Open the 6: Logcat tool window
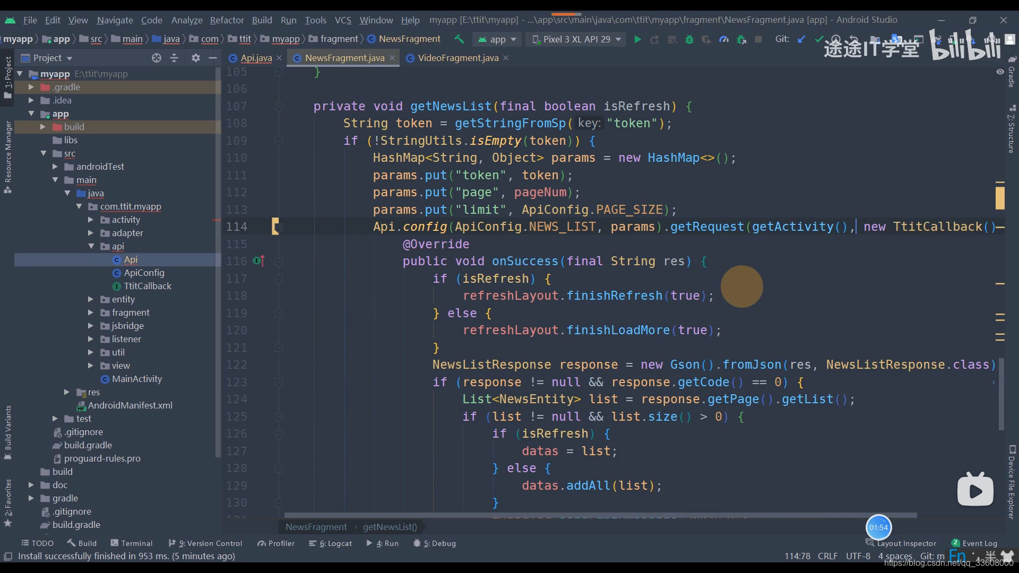Screen dimensions: 1019x573 coord(331,543)
